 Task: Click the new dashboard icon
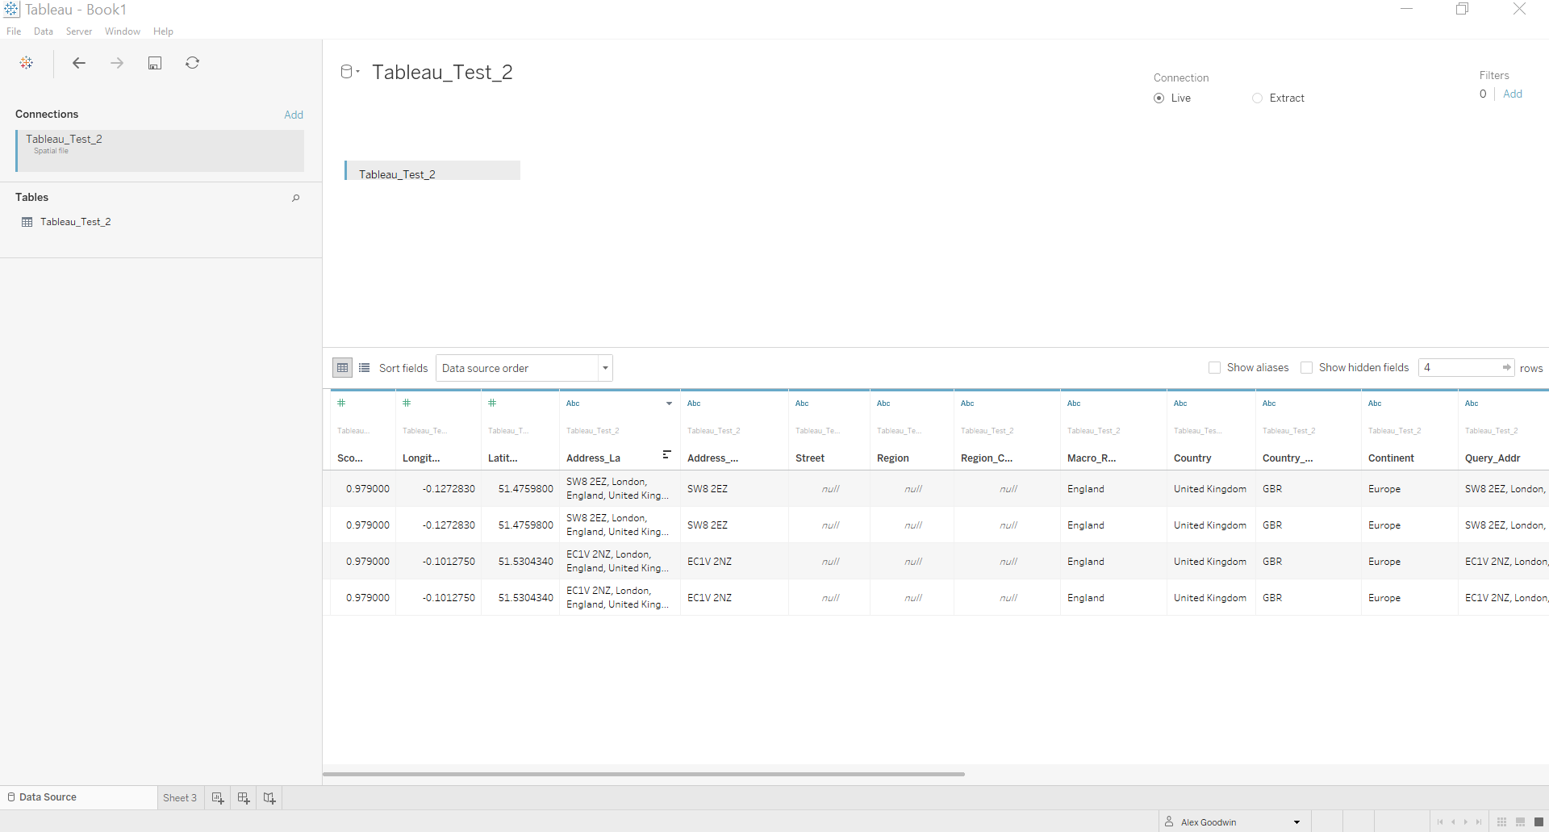tap(244, 798)
